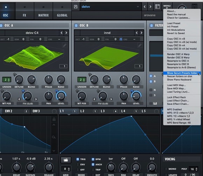Open OSC A wavetable name selector
The width and height of the screenshot is (203, 176).
point(32,33)
